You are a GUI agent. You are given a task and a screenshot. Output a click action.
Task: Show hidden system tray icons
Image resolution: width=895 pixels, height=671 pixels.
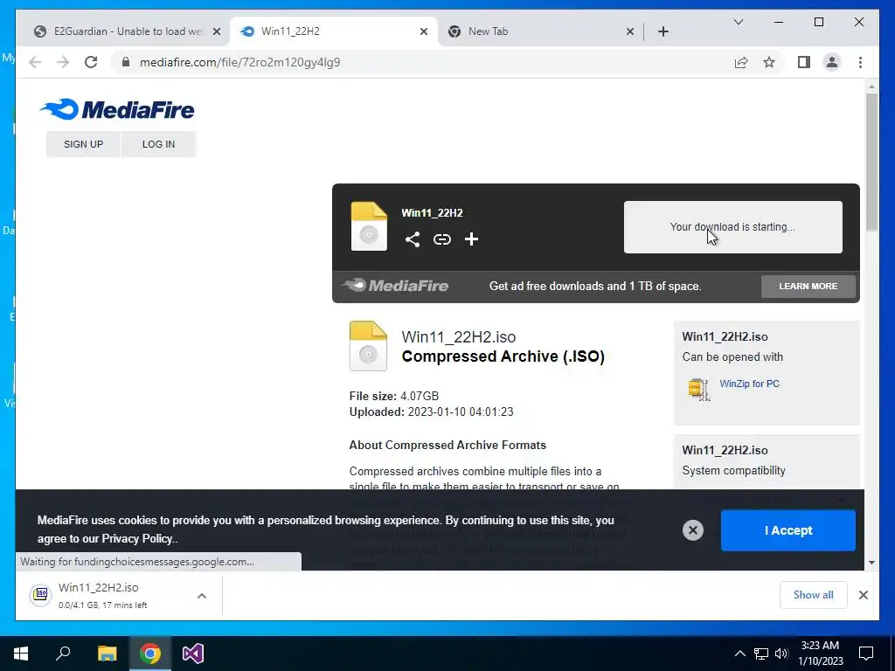(x=739, y=654)
